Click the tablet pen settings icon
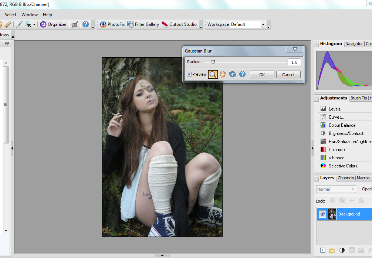 [x=75, y=24]
